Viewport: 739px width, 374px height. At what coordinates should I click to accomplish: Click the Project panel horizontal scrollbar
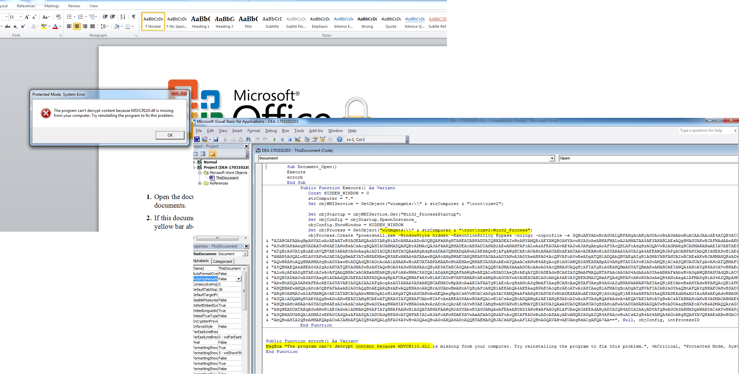217,238
